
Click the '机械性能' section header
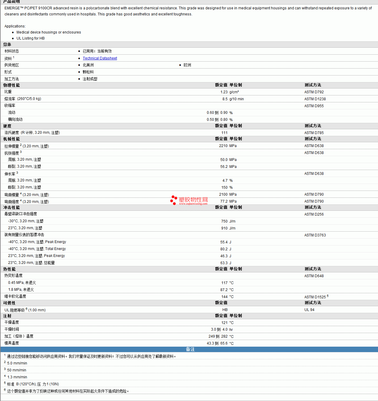click(11, 139)
